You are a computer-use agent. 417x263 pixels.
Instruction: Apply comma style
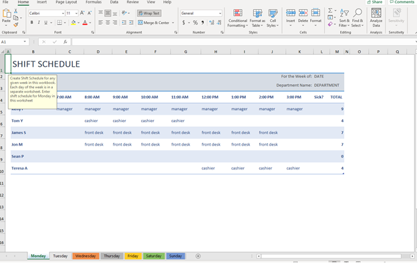202,23
